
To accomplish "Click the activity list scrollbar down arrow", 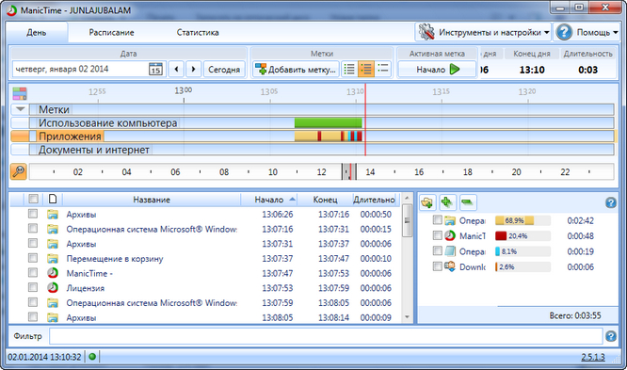I will (x=407, y=317).
